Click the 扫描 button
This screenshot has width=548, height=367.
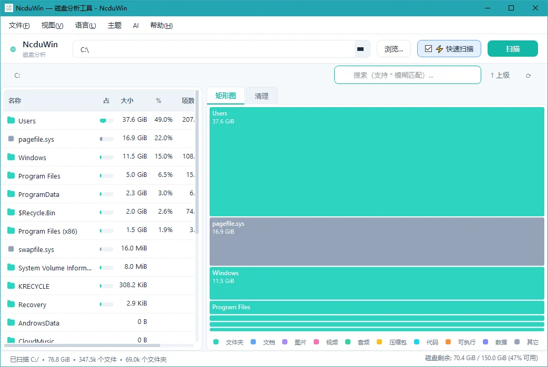[x=513, y=48]
